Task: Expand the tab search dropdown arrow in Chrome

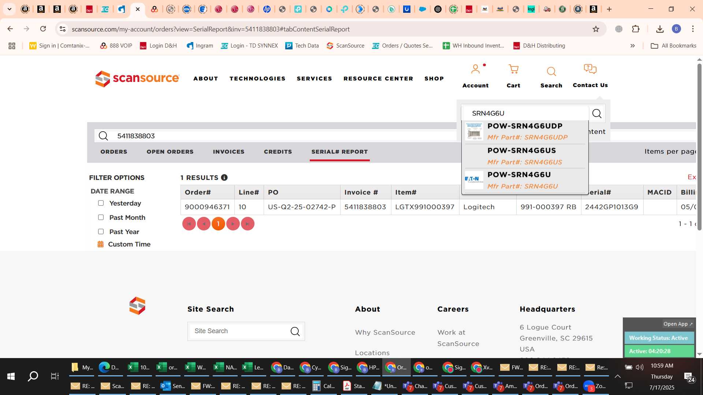Action: (x=9, y=9)
